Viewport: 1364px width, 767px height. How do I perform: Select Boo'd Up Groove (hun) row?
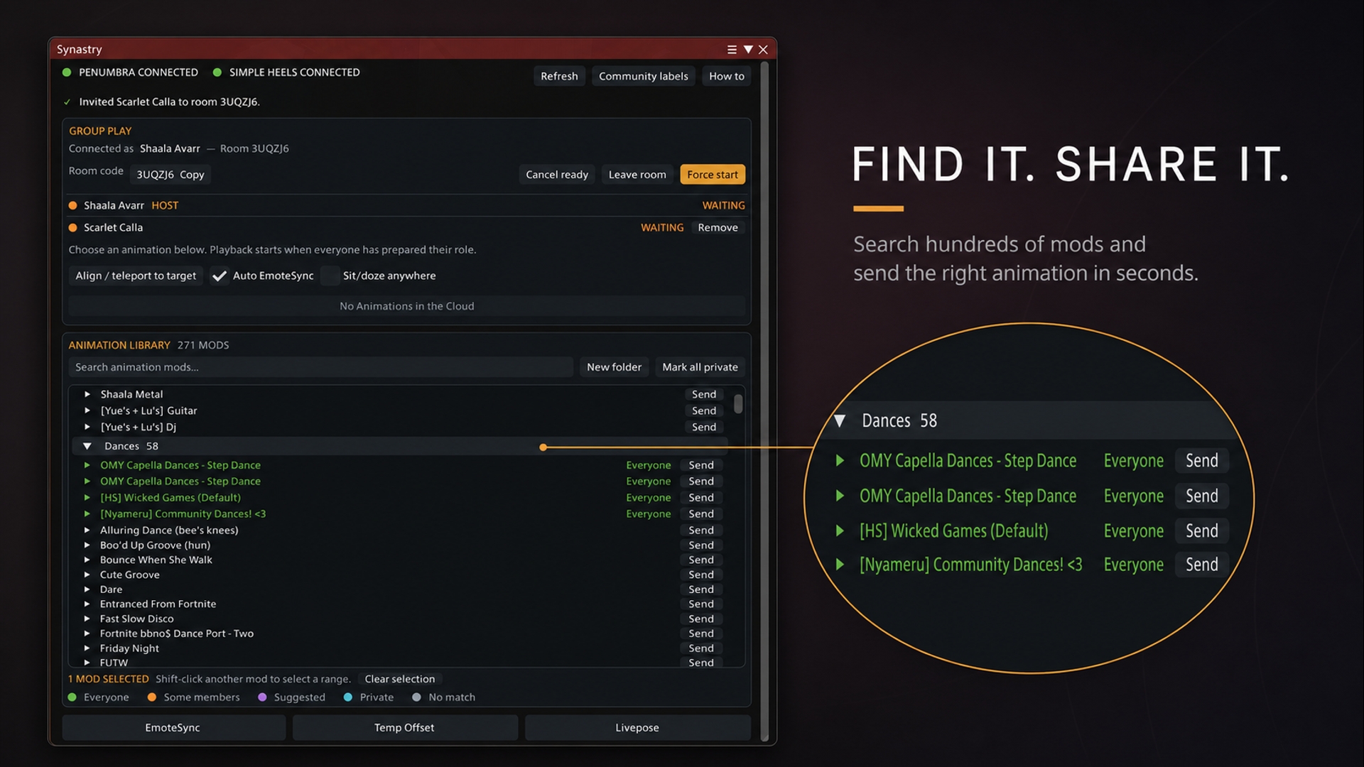398,545
